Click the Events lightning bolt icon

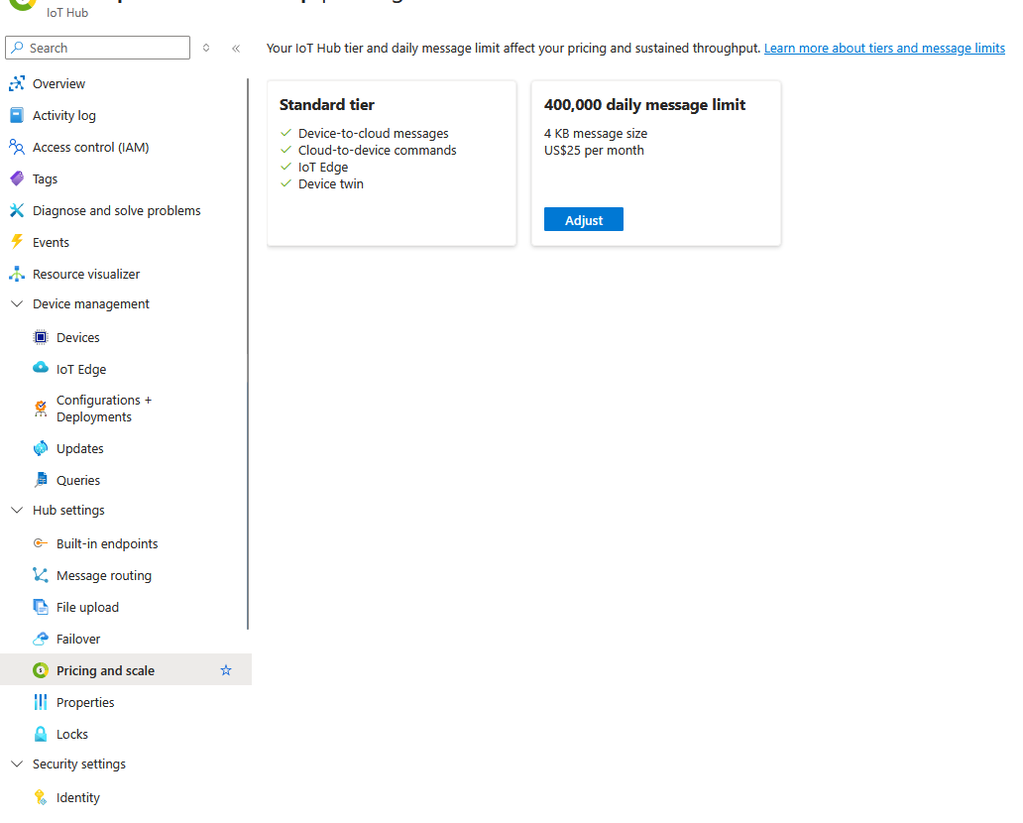click(x=17, y=242)
